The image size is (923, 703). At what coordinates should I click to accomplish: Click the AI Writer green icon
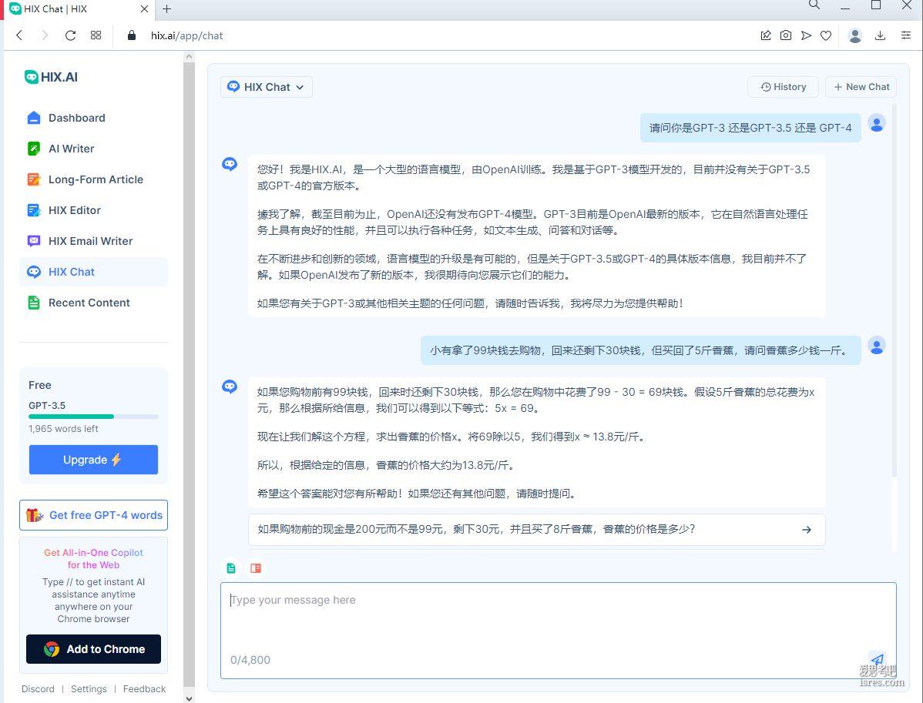(x=34, y=149)
